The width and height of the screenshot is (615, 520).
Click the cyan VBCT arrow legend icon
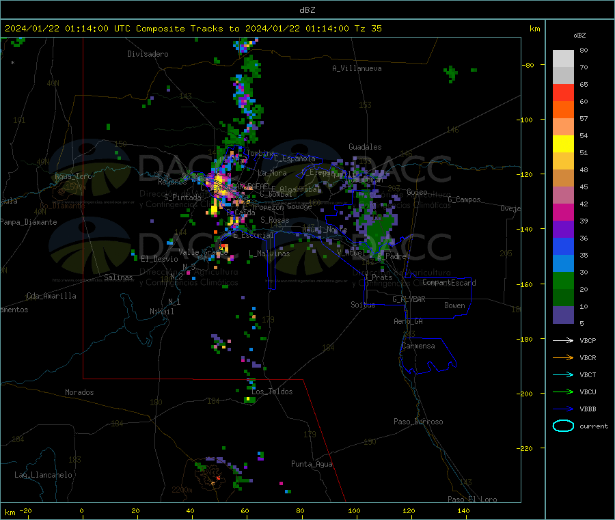[563, 375]
